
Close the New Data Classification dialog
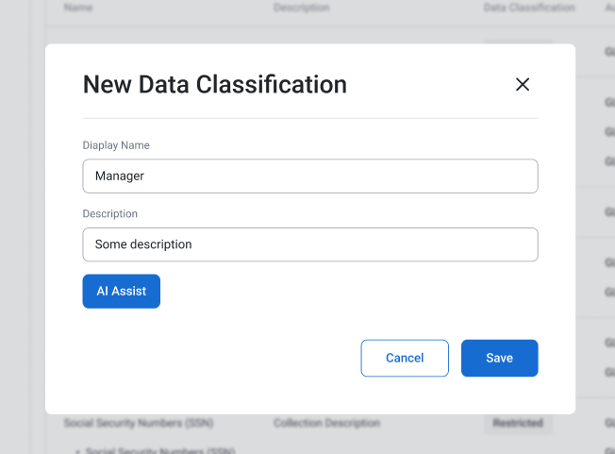pyautogui.click(x=523, y=84)
